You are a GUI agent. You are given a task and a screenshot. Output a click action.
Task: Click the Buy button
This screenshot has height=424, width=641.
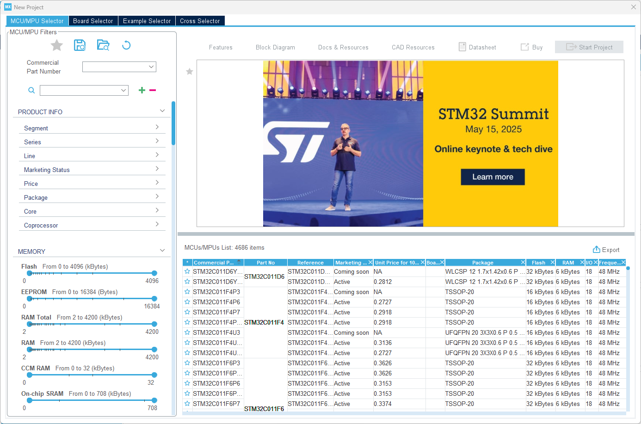532,47
